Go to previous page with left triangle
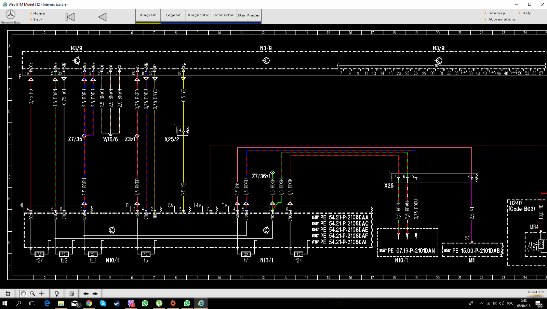Screen dimensions: 547x309 102,17
